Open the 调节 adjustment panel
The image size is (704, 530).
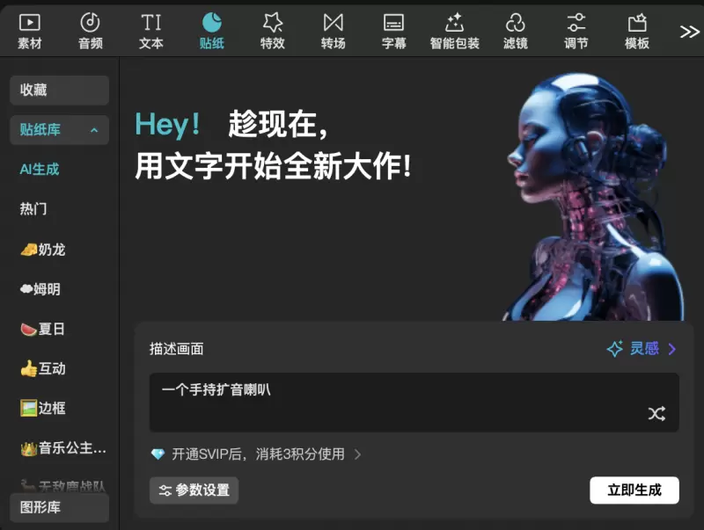point(576,31)
